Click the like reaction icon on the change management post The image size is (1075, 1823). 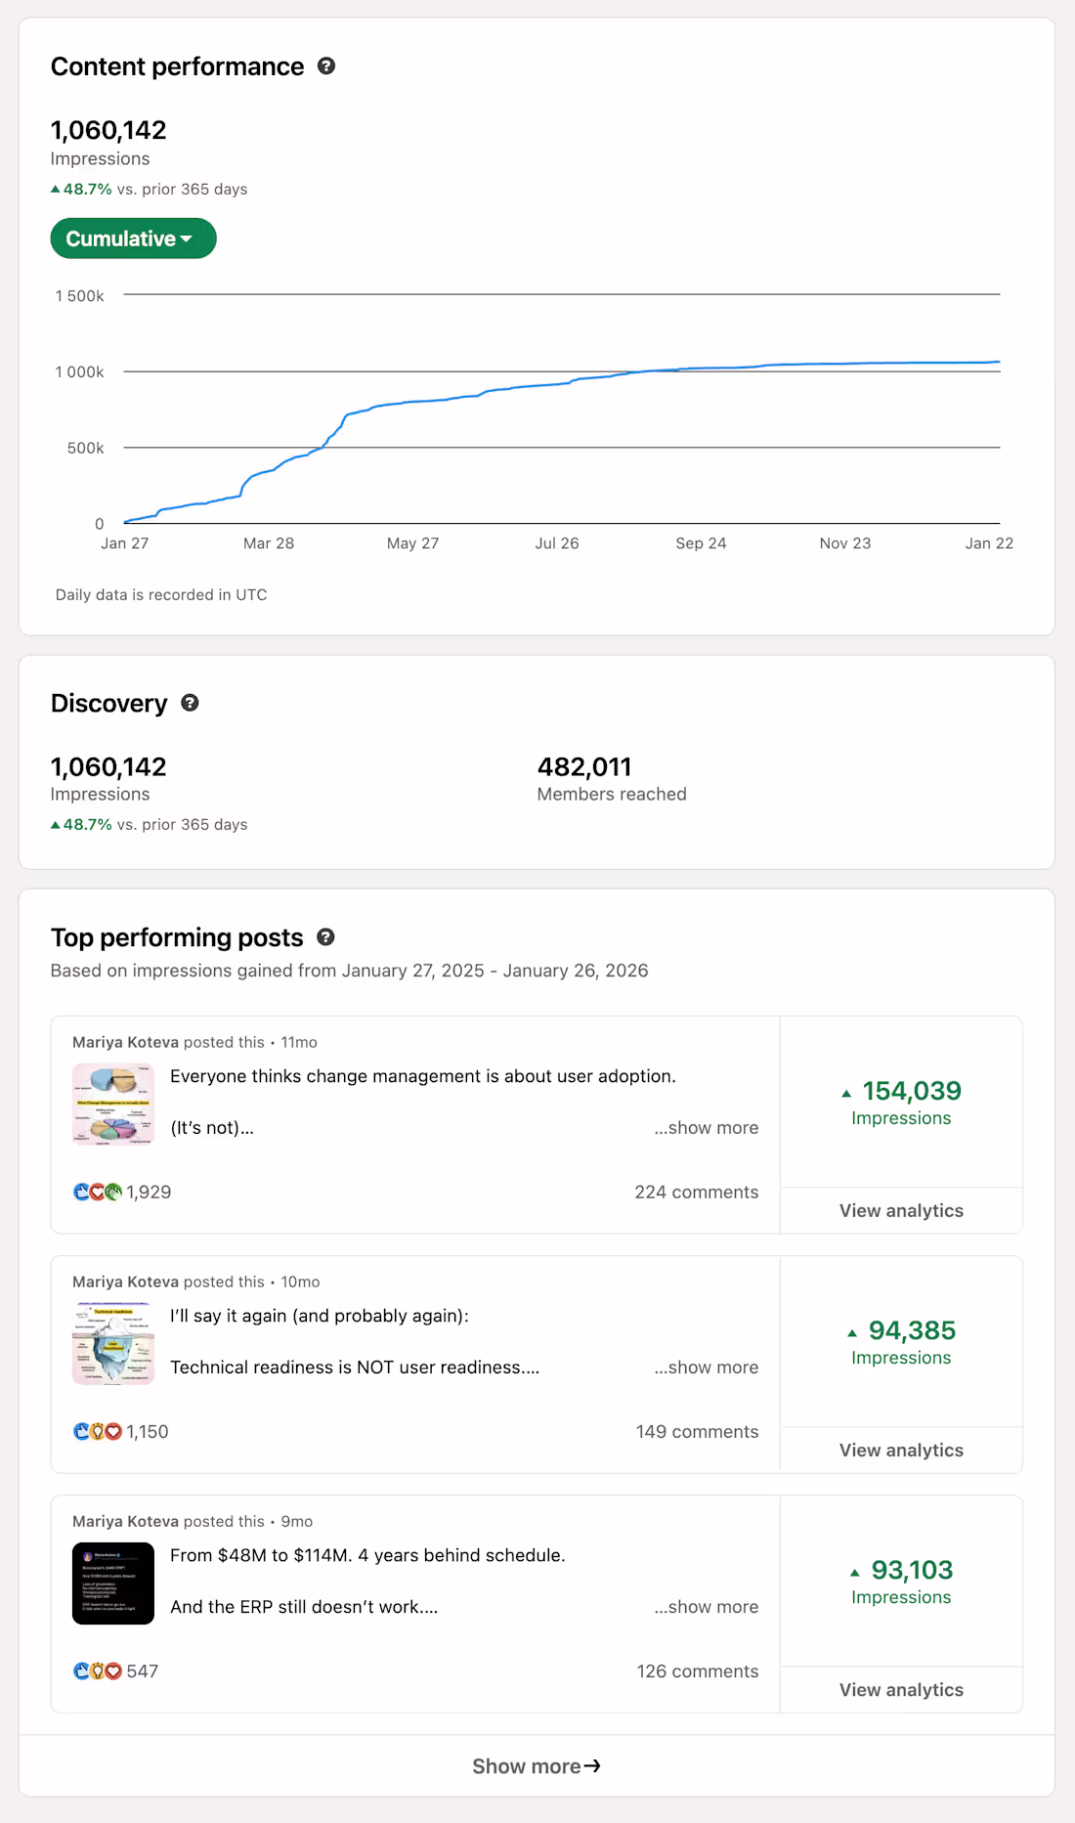click(82, 1192)
